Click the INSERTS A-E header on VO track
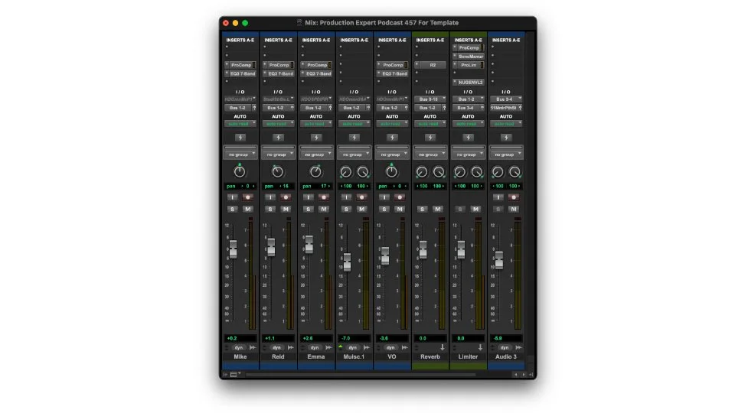 392,41
